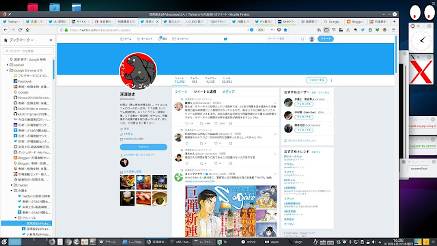Open the Firefox home page icon

(x=27, y=29)
